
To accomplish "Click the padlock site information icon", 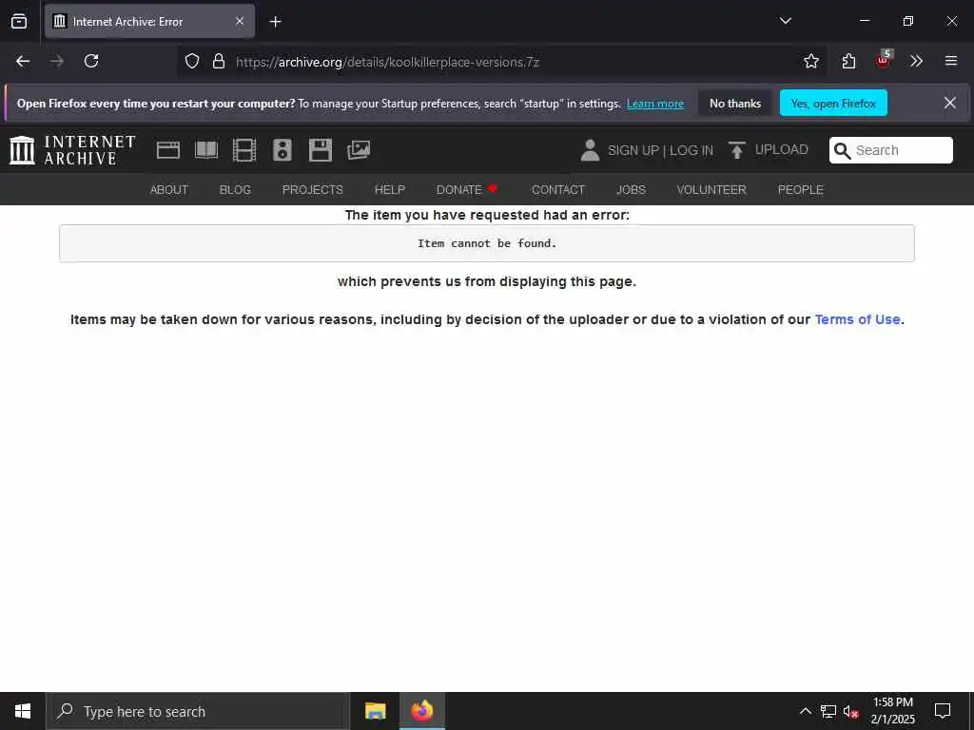I will pos(218,61).
